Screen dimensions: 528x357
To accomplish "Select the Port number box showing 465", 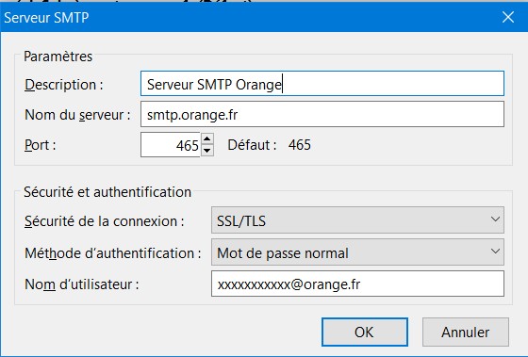I will point(171,145).
